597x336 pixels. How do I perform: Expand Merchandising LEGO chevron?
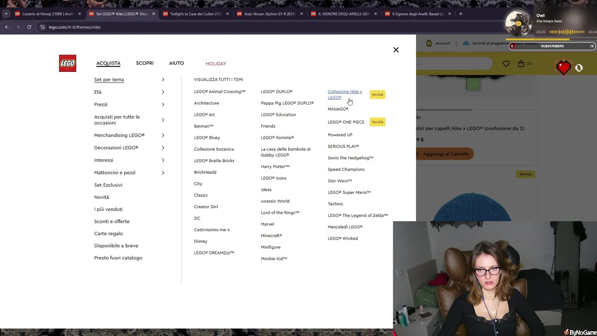click(x=163, y=135)
